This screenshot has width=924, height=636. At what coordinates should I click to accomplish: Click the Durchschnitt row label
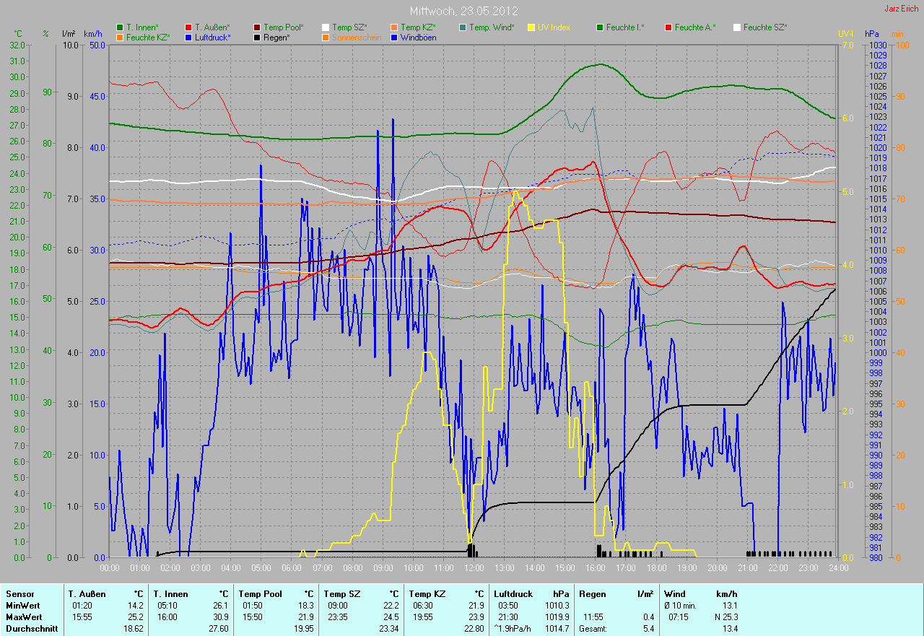[x=31, y=629]
